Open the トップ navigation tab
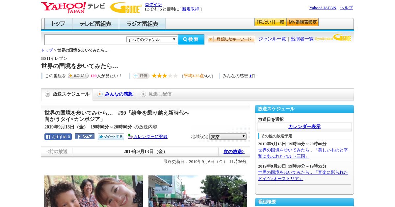The height and width of the screenshot is (207, 395). (x=58, y=24)
